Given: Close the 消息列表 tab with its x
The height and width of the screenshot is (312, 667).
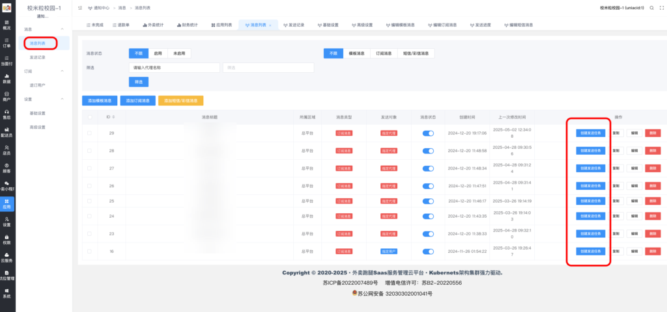Looking at the screenshot, I should 270,25.
